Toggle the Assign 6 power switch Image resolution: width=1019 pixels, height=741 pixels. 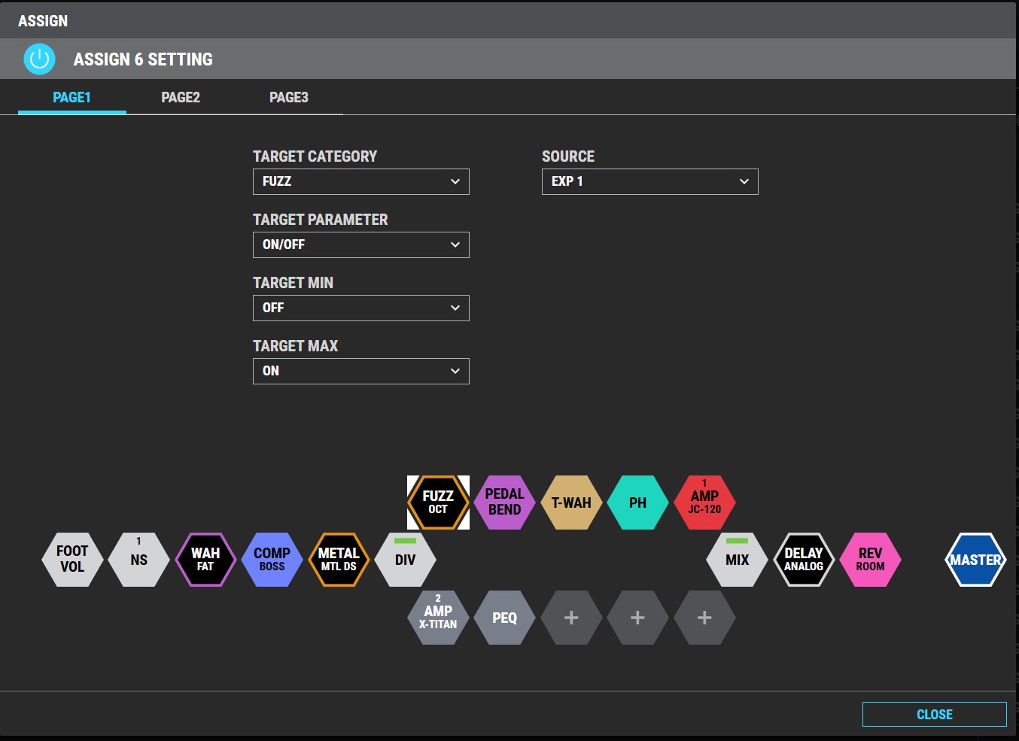pos(39,59)
